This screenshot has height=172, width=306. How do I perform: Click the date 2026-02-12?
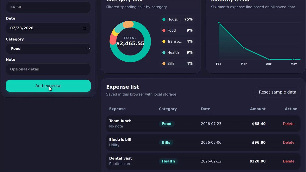coord(211,161)
